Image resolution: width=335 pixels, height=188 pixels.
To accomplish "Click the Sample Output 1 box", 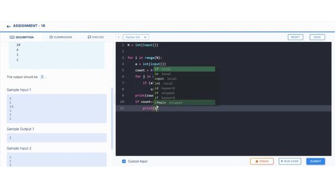I will [57, 138].
